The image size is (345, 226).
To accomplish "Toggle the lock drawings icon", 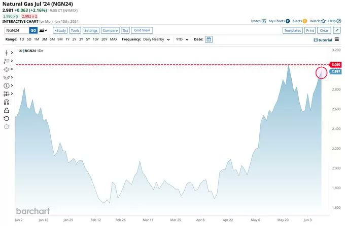I will tap(7, 110).
